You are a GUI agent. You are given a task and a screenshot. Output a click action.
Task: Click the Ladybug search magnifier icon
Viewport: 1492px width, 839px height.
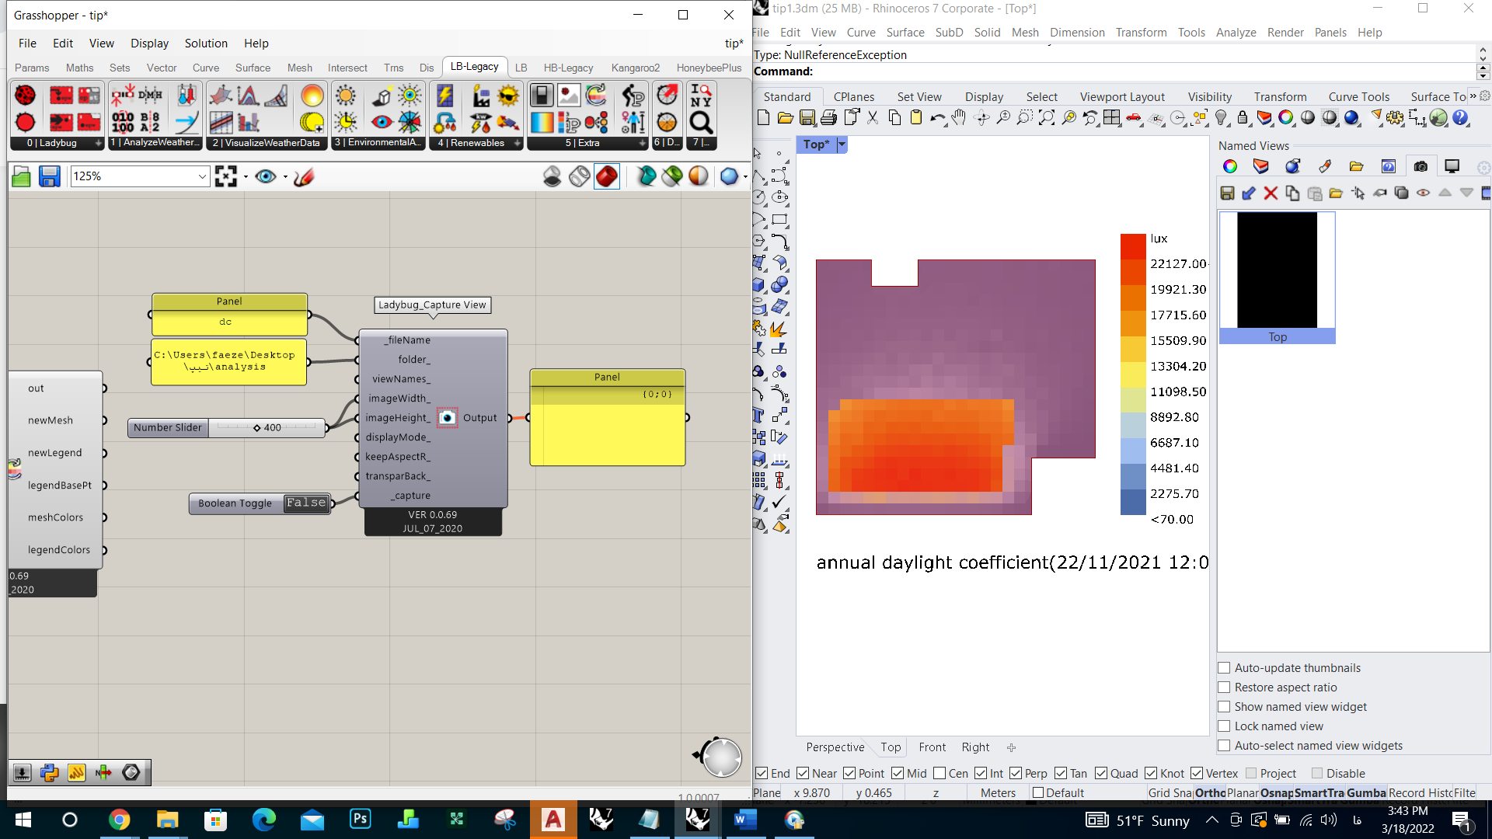[x=701, y=123]
